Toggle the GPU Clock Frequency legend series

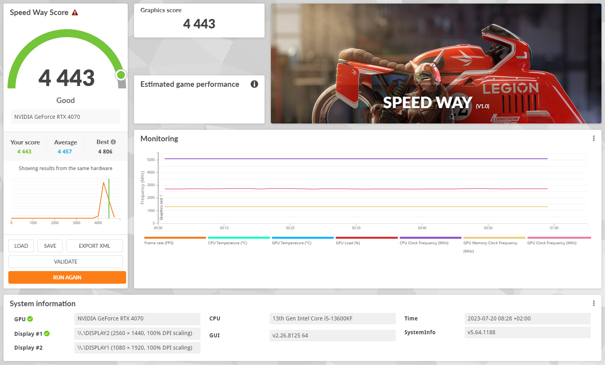point(552,243)
